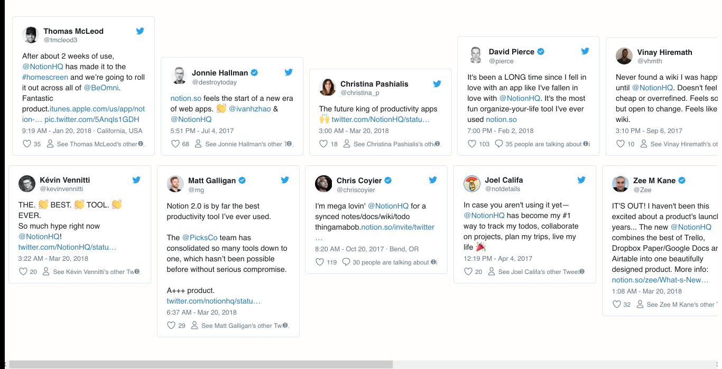Click the @BeOmni mention

click(101, 88)
